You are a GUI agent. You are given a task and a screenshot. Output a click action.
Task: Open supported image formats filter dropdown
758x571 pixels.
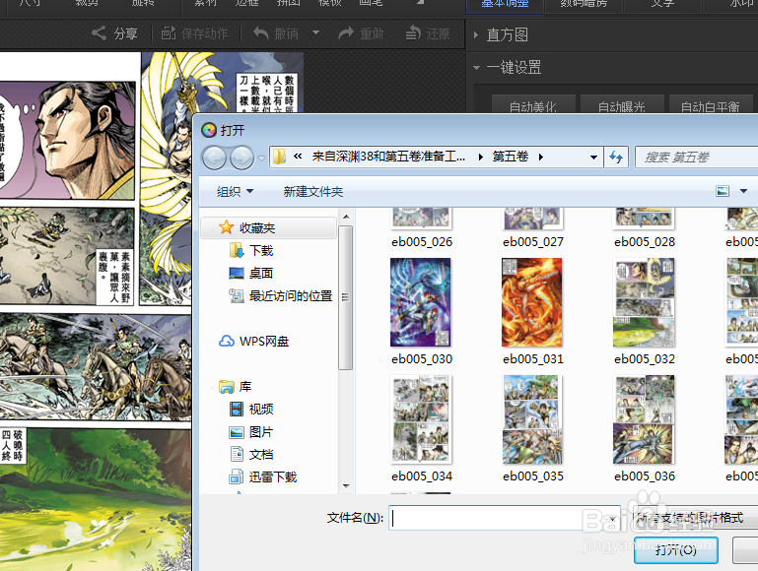(694, 518)
